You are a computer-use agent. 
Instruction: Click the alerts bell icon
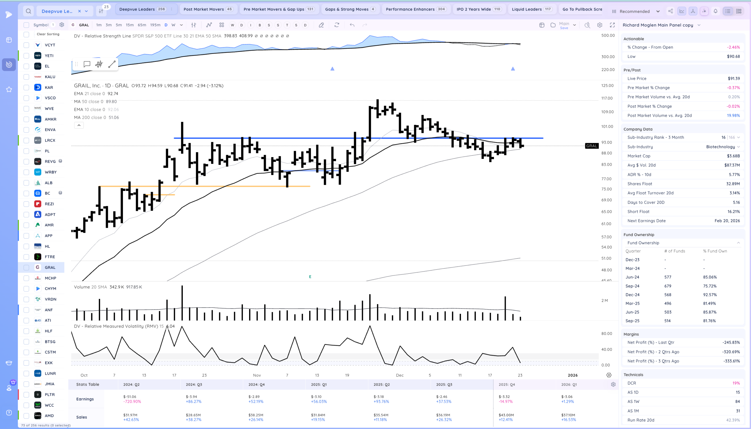pyautogui.click(x=715, y=11)
